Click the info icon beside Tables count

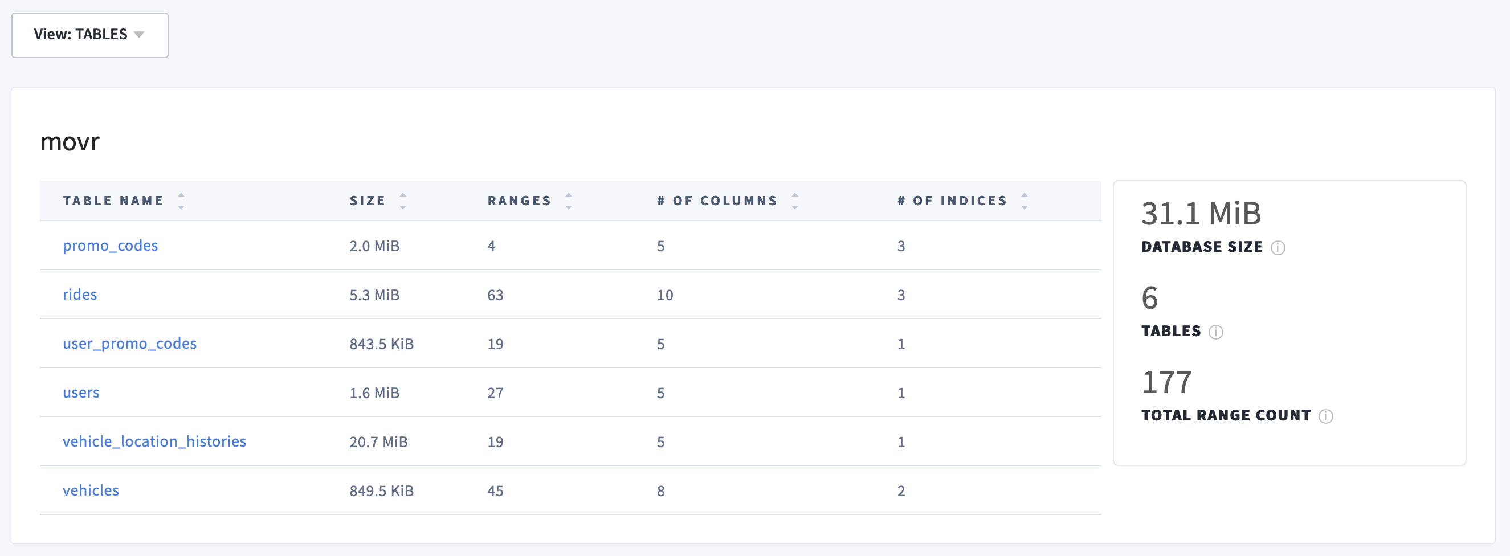pos(1216,332)
